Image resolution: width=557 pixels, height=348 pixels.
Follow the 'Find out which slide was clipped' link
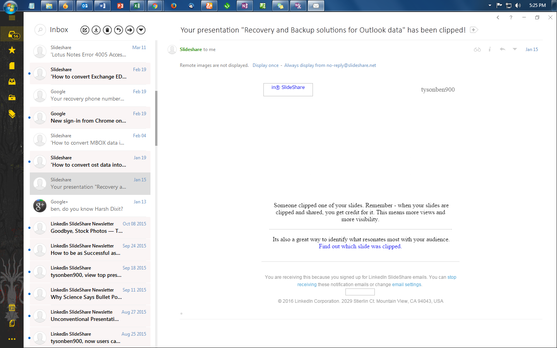point(359,246)
